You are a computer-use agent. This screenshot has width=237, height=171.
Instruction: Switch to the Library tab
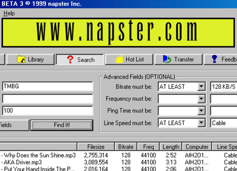coord(30,60)
